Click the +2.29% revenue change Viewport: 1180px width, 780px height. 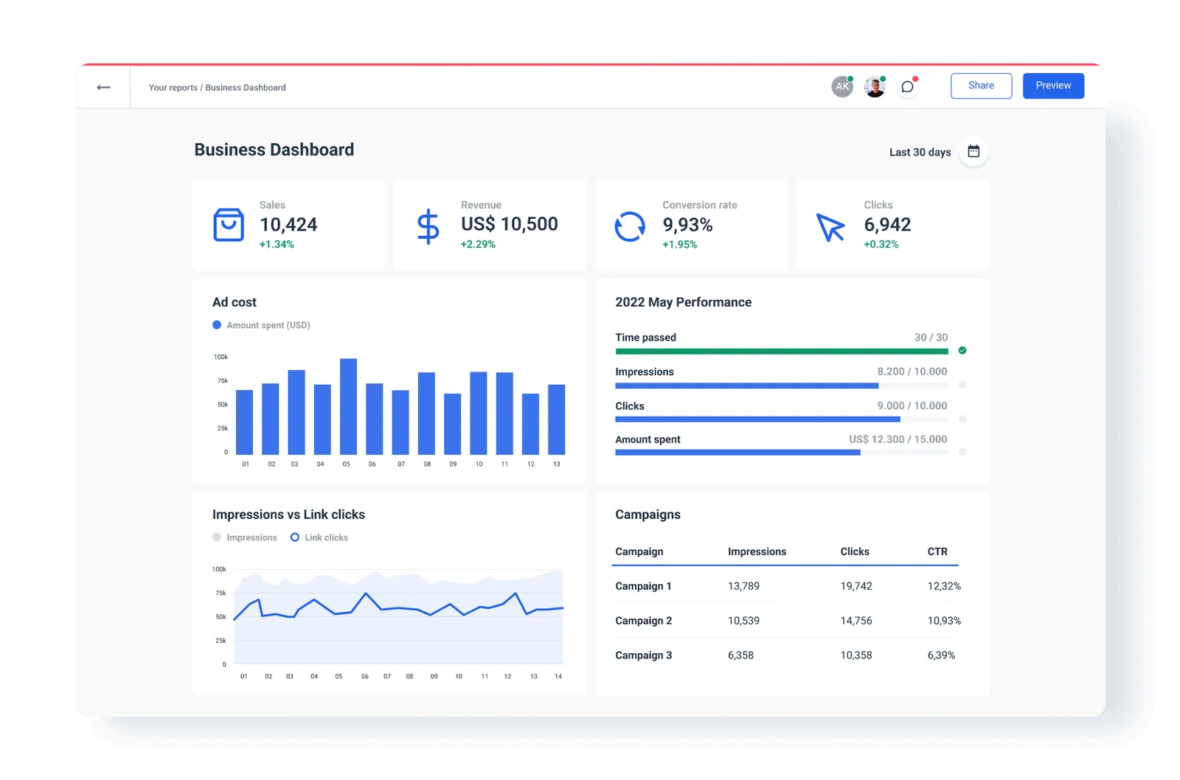tap(478, 244)
